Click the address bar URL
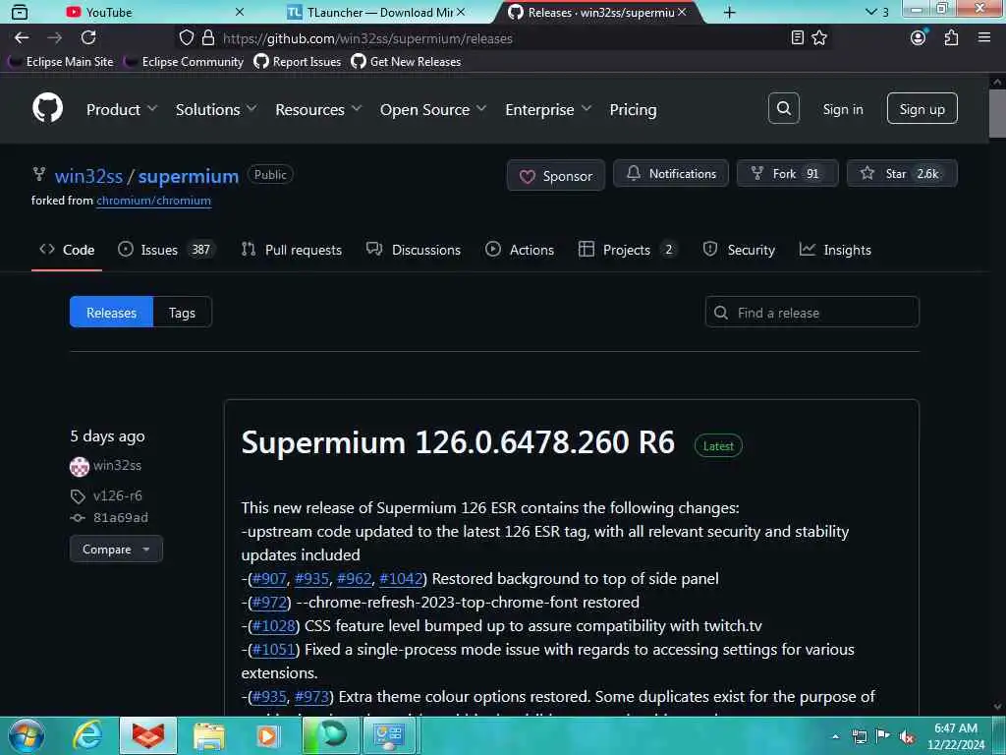The width and height of the screenshot is (1006, 755). point(367,38)
